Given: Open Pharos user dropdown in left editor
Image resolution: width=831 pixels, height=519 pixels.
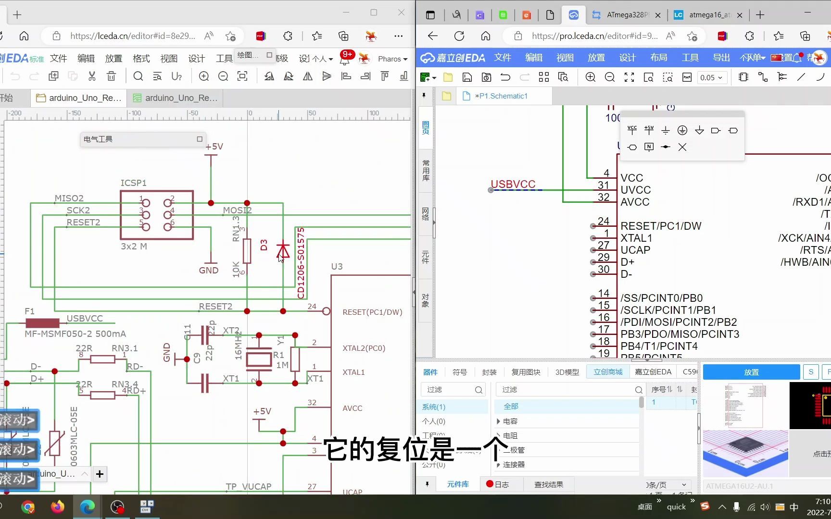Looking at the screenshot, I should [392, 59].
